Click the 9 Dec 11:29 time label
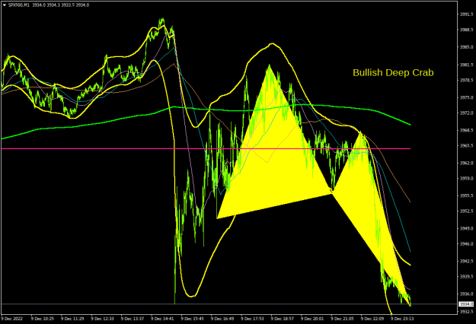The height and width of the screenshot is (324, 476). 72,319
